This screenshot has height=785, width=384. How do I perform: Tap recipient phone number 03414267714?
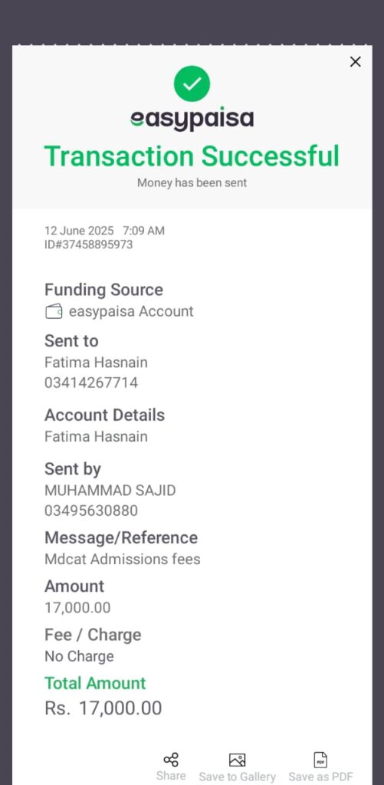pyautogui.click(x=91, y=383)
